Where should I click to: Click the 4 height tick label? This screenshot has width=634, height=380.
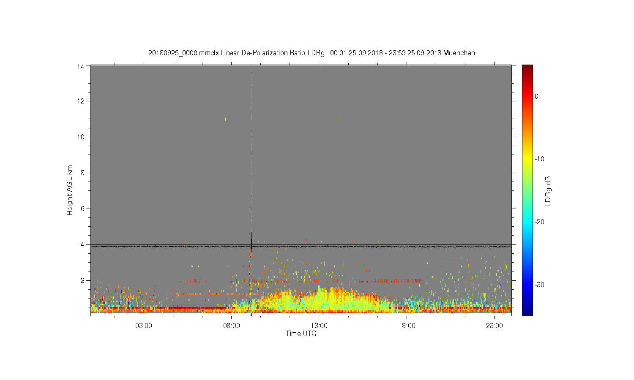click(x=82, y=244)
